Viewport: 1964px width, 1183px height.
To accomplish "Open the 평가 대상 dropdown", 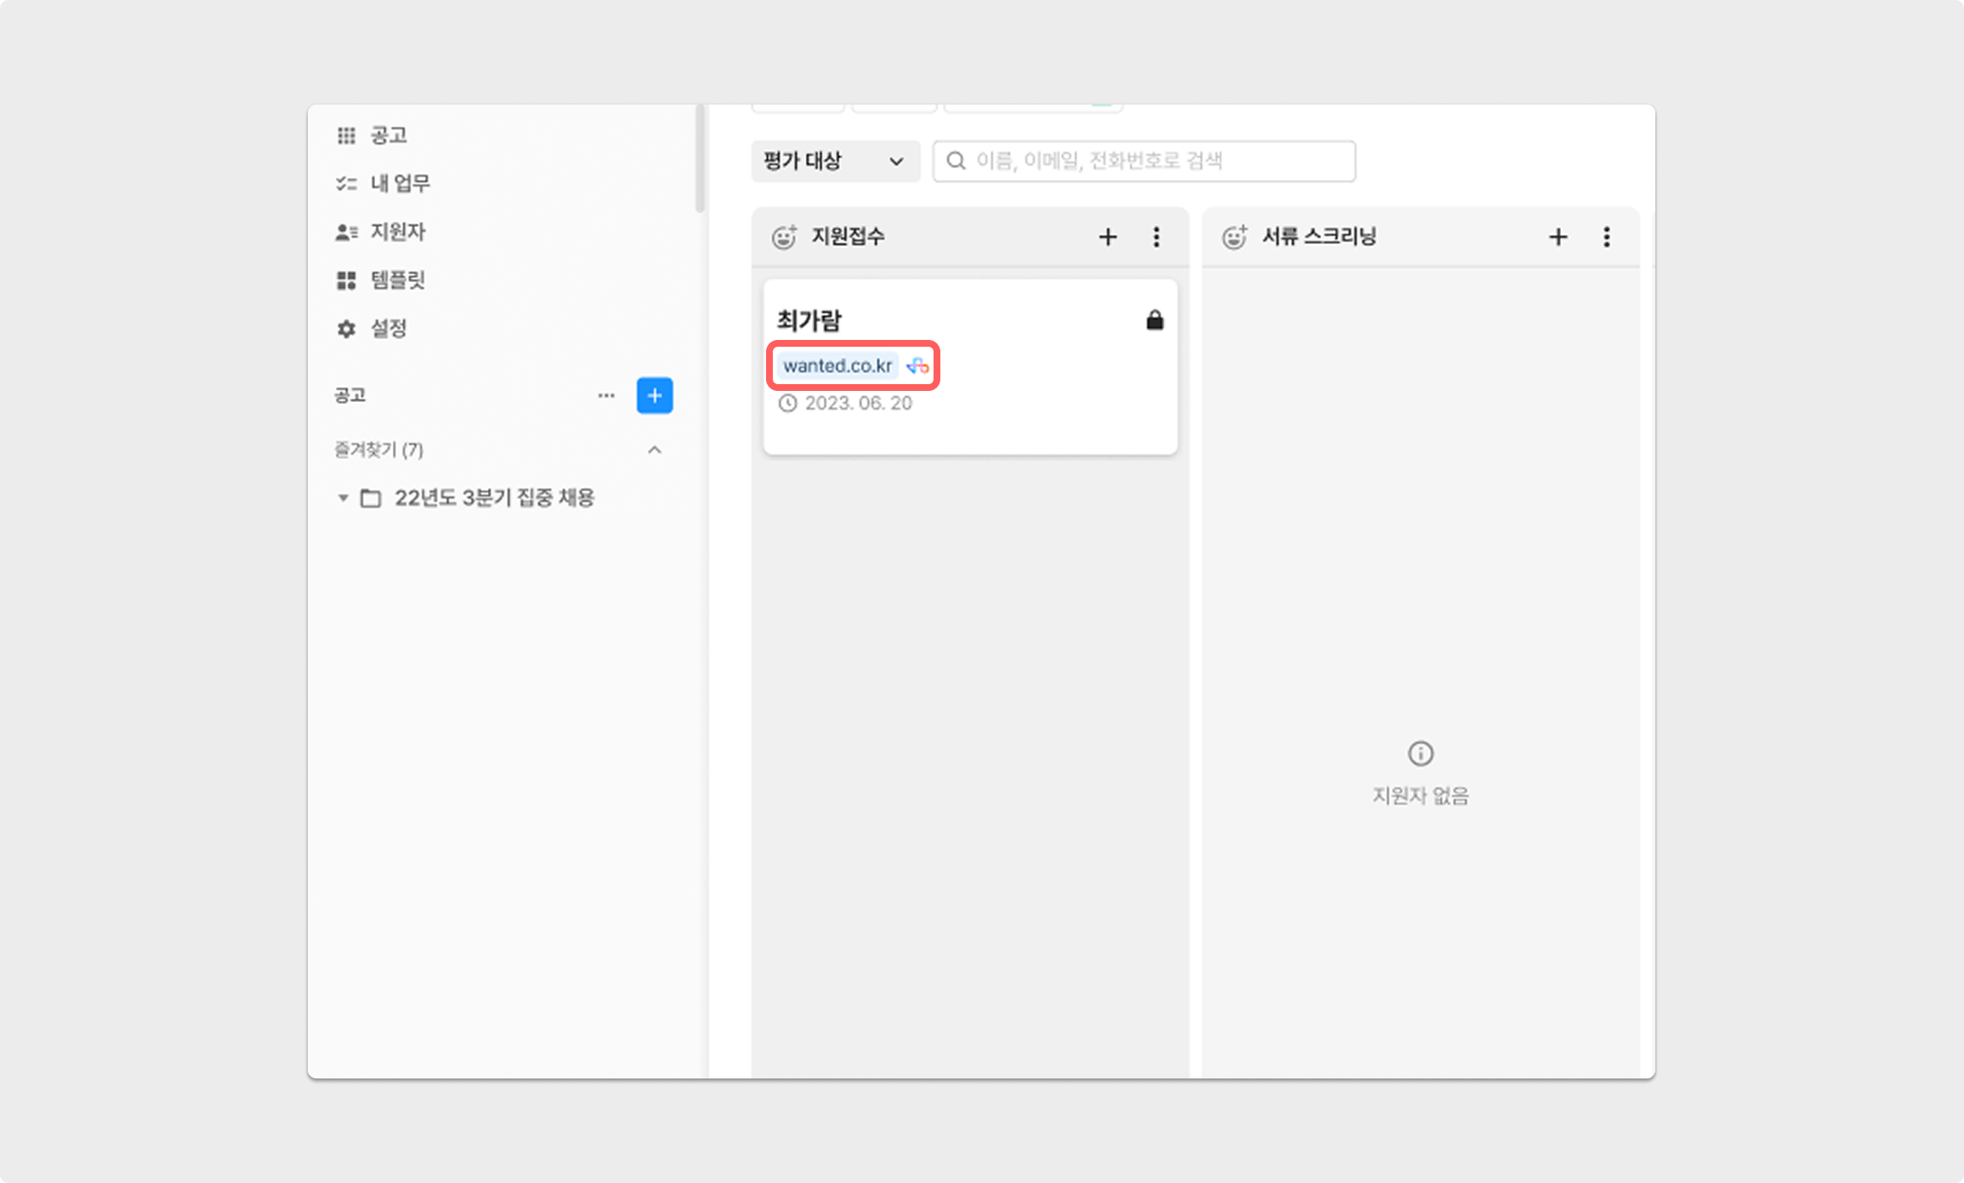I will (x=834, y=161).
